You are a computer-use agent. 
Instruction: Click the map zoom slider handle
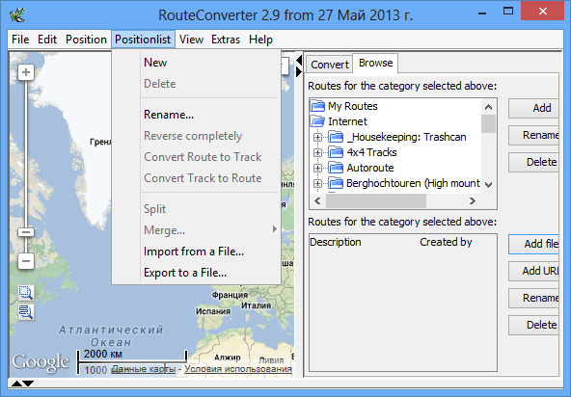(26, 232)
